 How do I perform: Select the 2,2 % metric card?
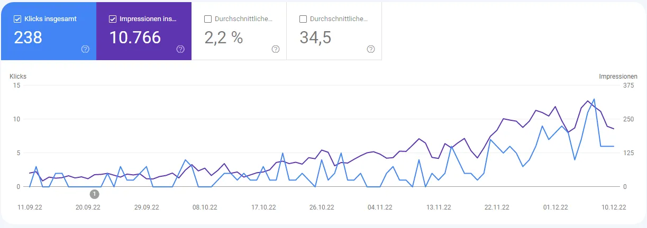click(239, 31)
